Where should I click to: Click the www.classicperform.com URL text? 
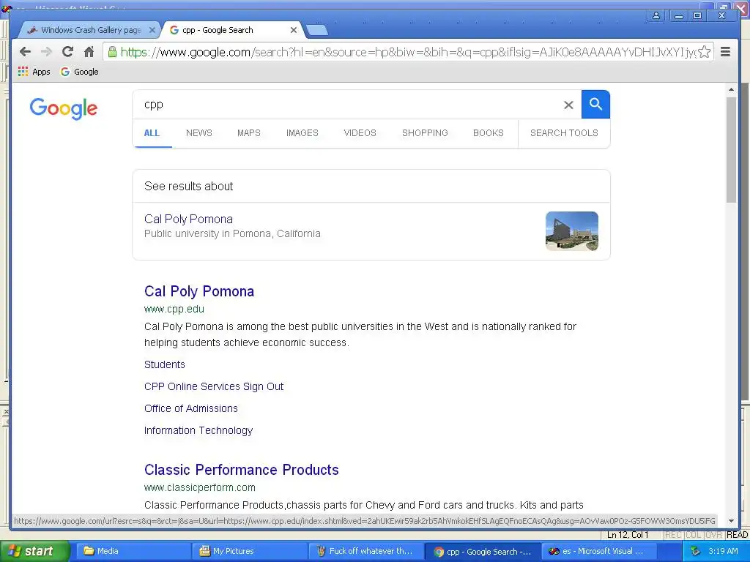click(x=200, y=488)
